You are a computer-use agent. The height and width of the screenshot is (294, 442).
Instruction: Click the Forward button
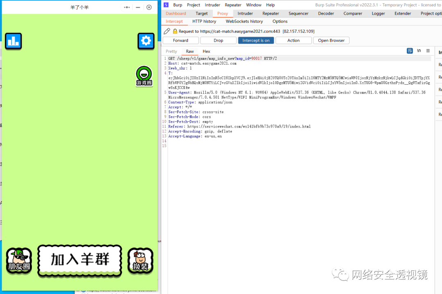181,40
